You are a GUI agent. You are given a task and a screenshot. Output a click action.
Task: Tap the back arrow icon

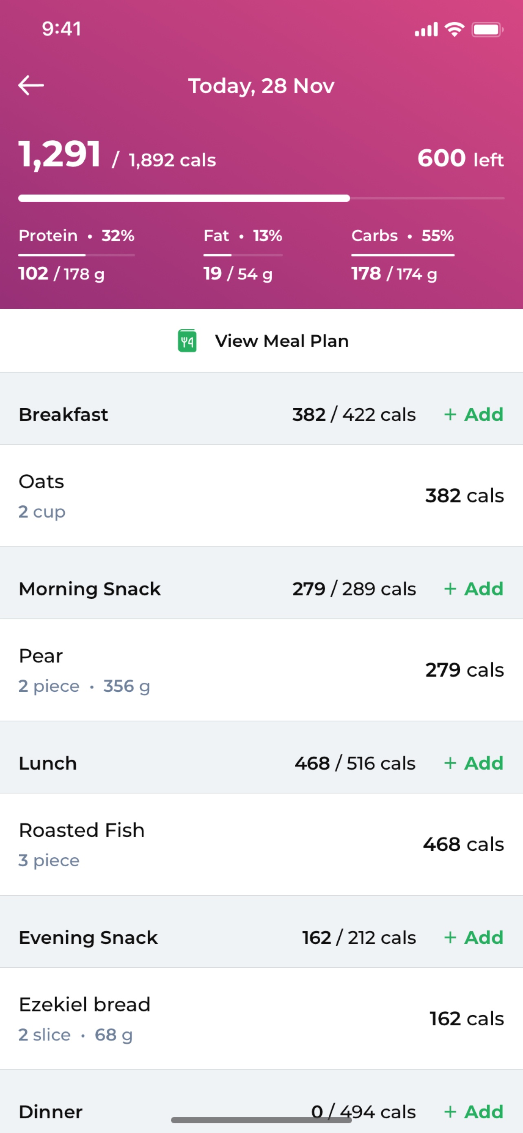click(x=31, y=85)
